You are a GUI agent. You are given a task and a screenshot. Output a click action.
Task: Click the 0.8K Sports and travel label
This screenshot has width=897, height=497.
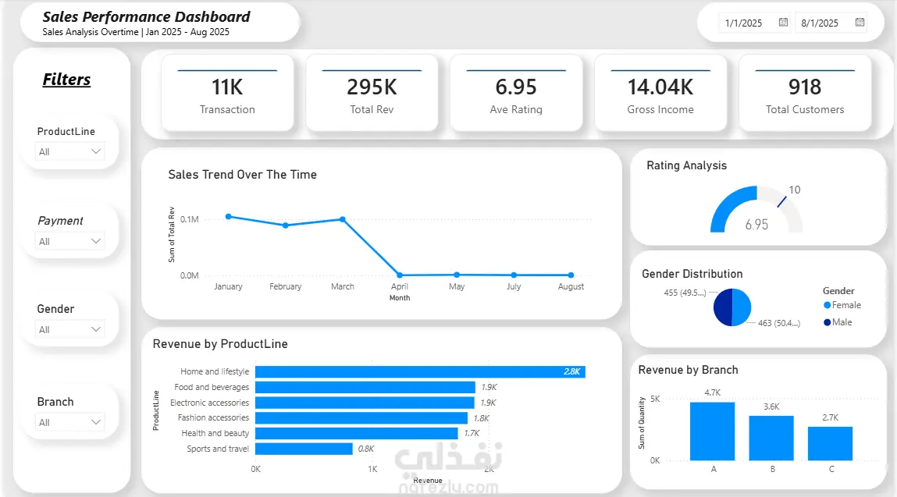366,449
